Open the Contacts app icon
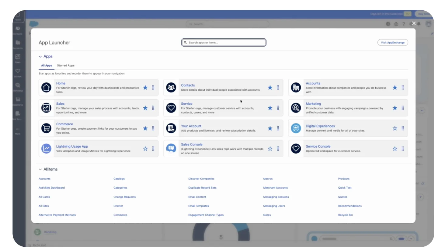This screenshot has width=438, height=251. tap(171, 88)
